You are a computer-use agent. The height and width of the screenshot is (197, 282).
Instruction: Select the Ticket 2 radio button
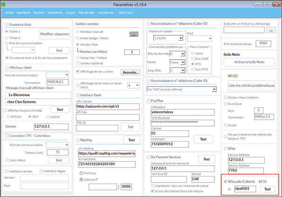7,38
